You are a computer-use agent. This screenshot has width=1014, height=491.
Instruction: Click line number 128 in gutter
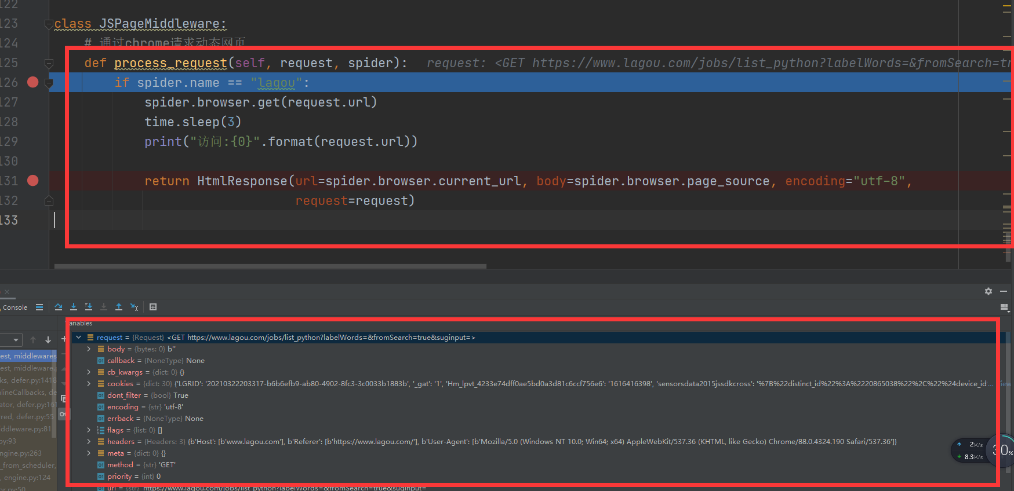(x=9, y=122)
